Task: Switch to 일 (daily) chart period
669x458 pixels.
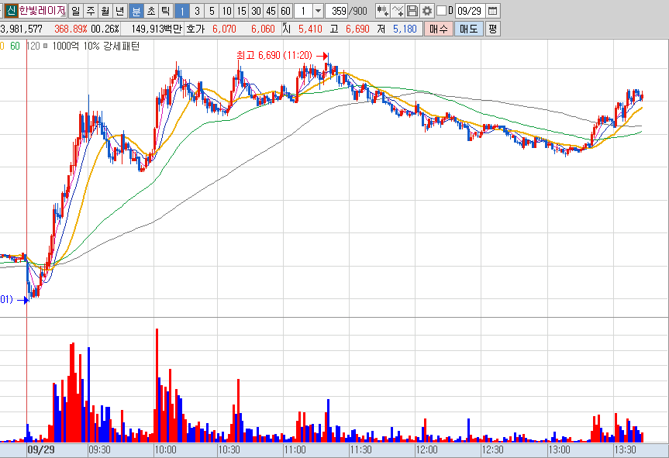Action: tap(76, 11)
